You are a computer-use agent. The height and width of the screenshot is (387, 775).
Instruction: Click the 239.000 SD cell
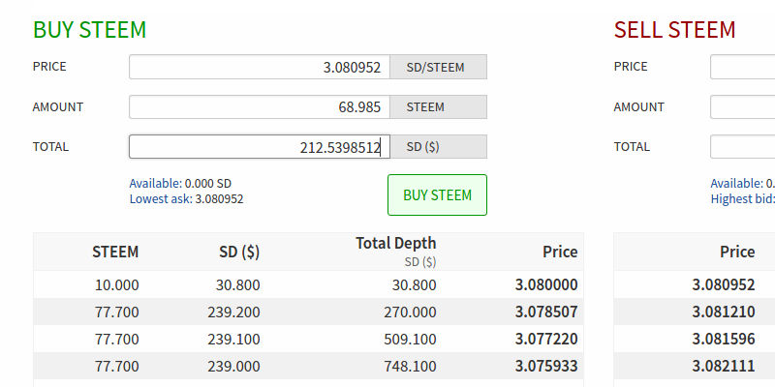(234, 366)
